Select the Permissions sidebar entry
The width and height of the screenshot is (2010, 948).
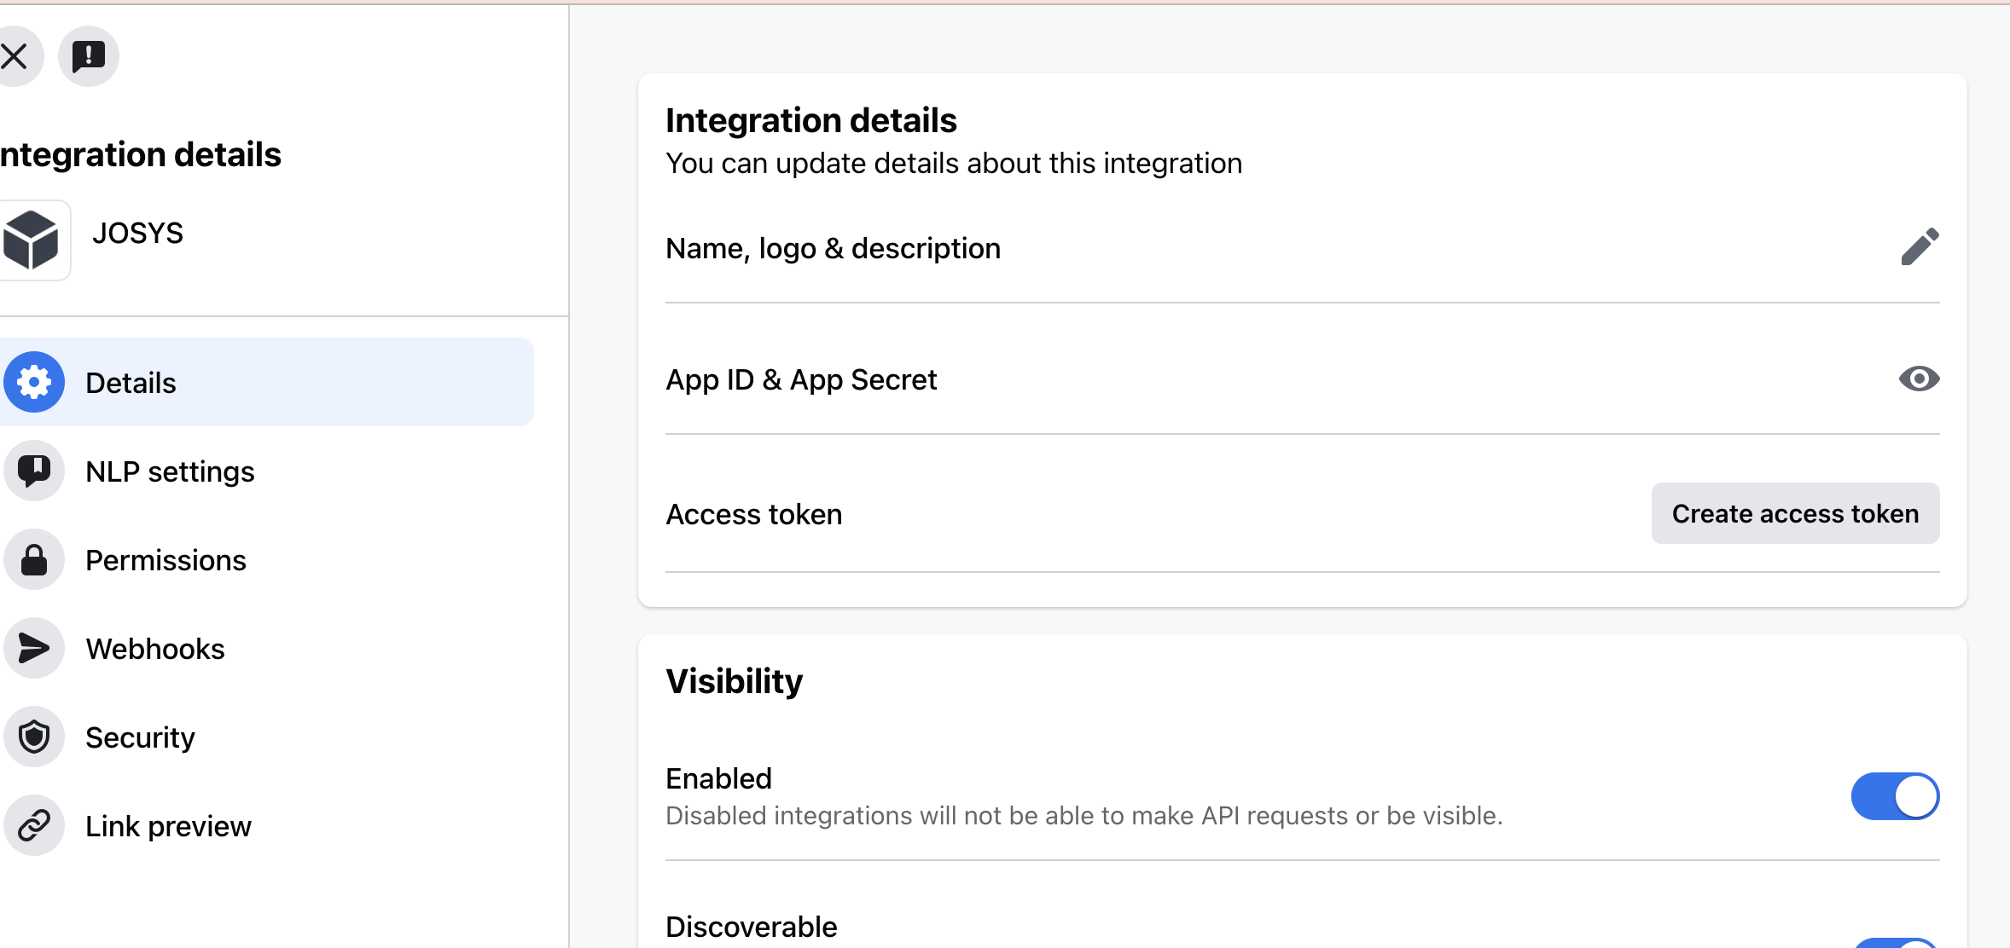point(166,560)
